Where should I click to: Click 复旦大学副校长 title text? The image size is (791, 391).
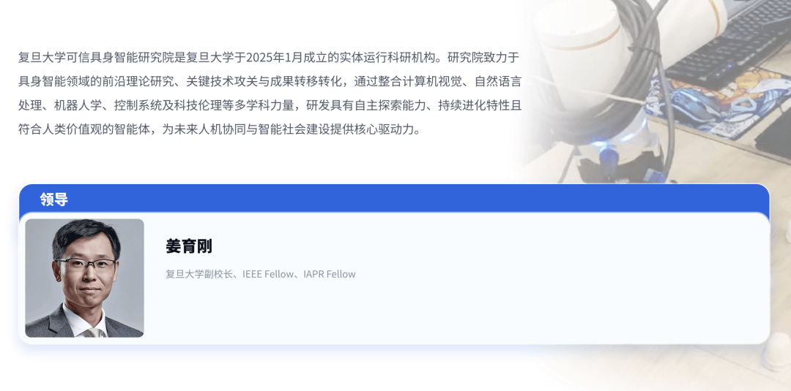tap(198, 274)
